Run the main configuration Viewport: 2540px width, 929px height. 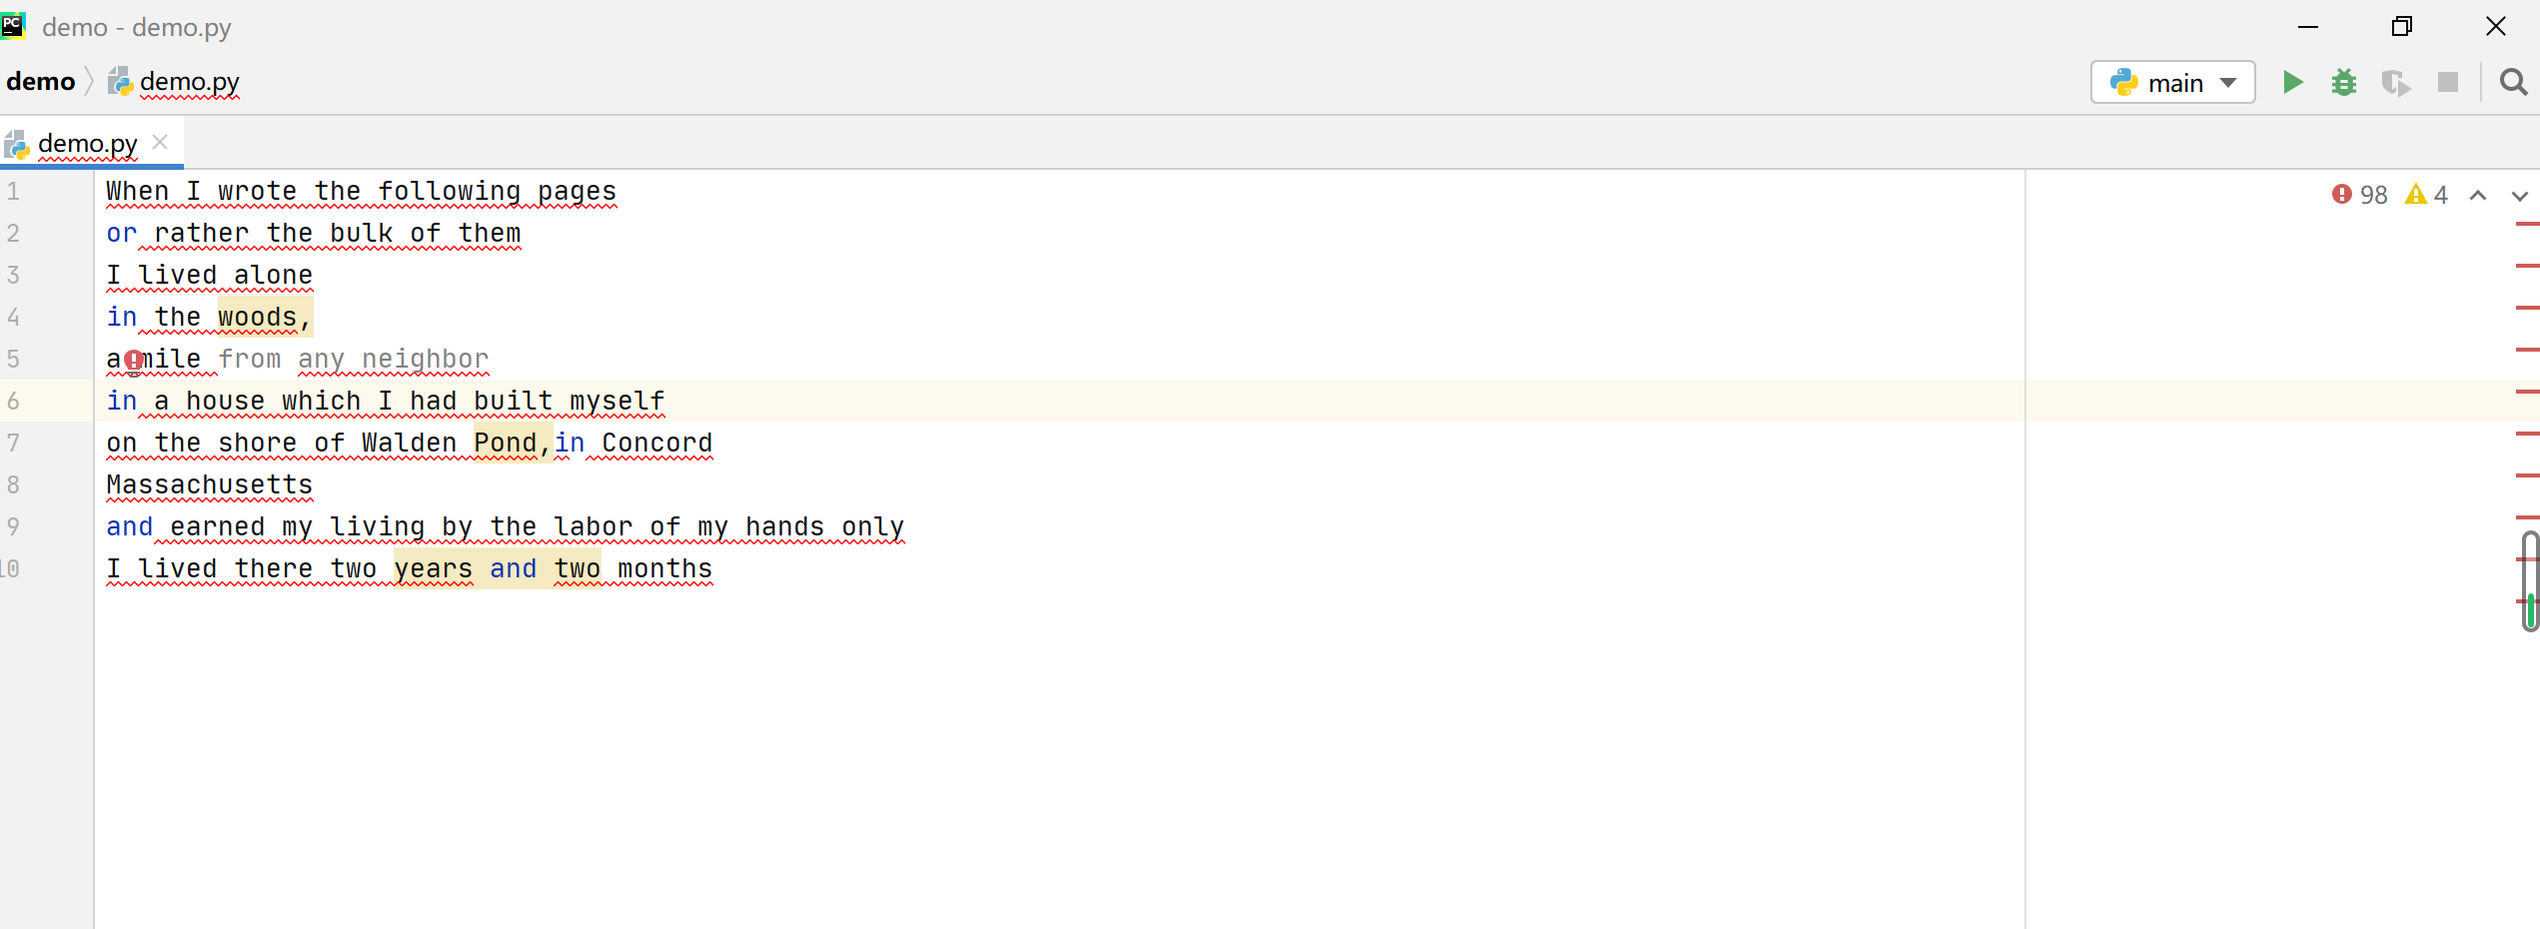(2293, 82)
